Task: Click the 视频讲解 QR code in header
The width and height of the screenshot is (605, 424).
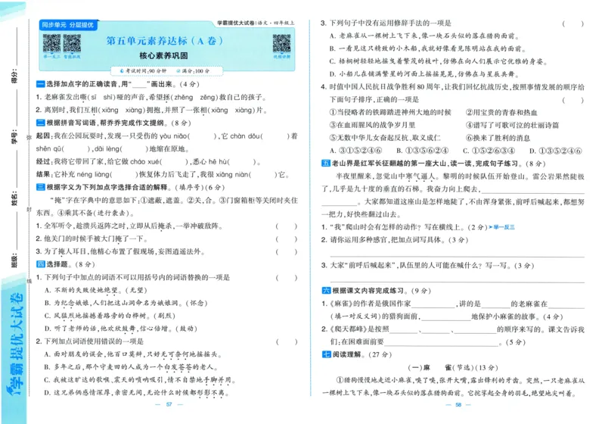Action: point(281,43)
